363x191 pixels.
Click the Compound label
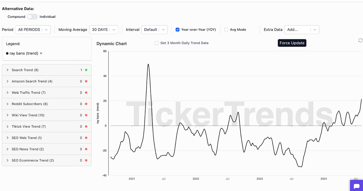point(16,17)
